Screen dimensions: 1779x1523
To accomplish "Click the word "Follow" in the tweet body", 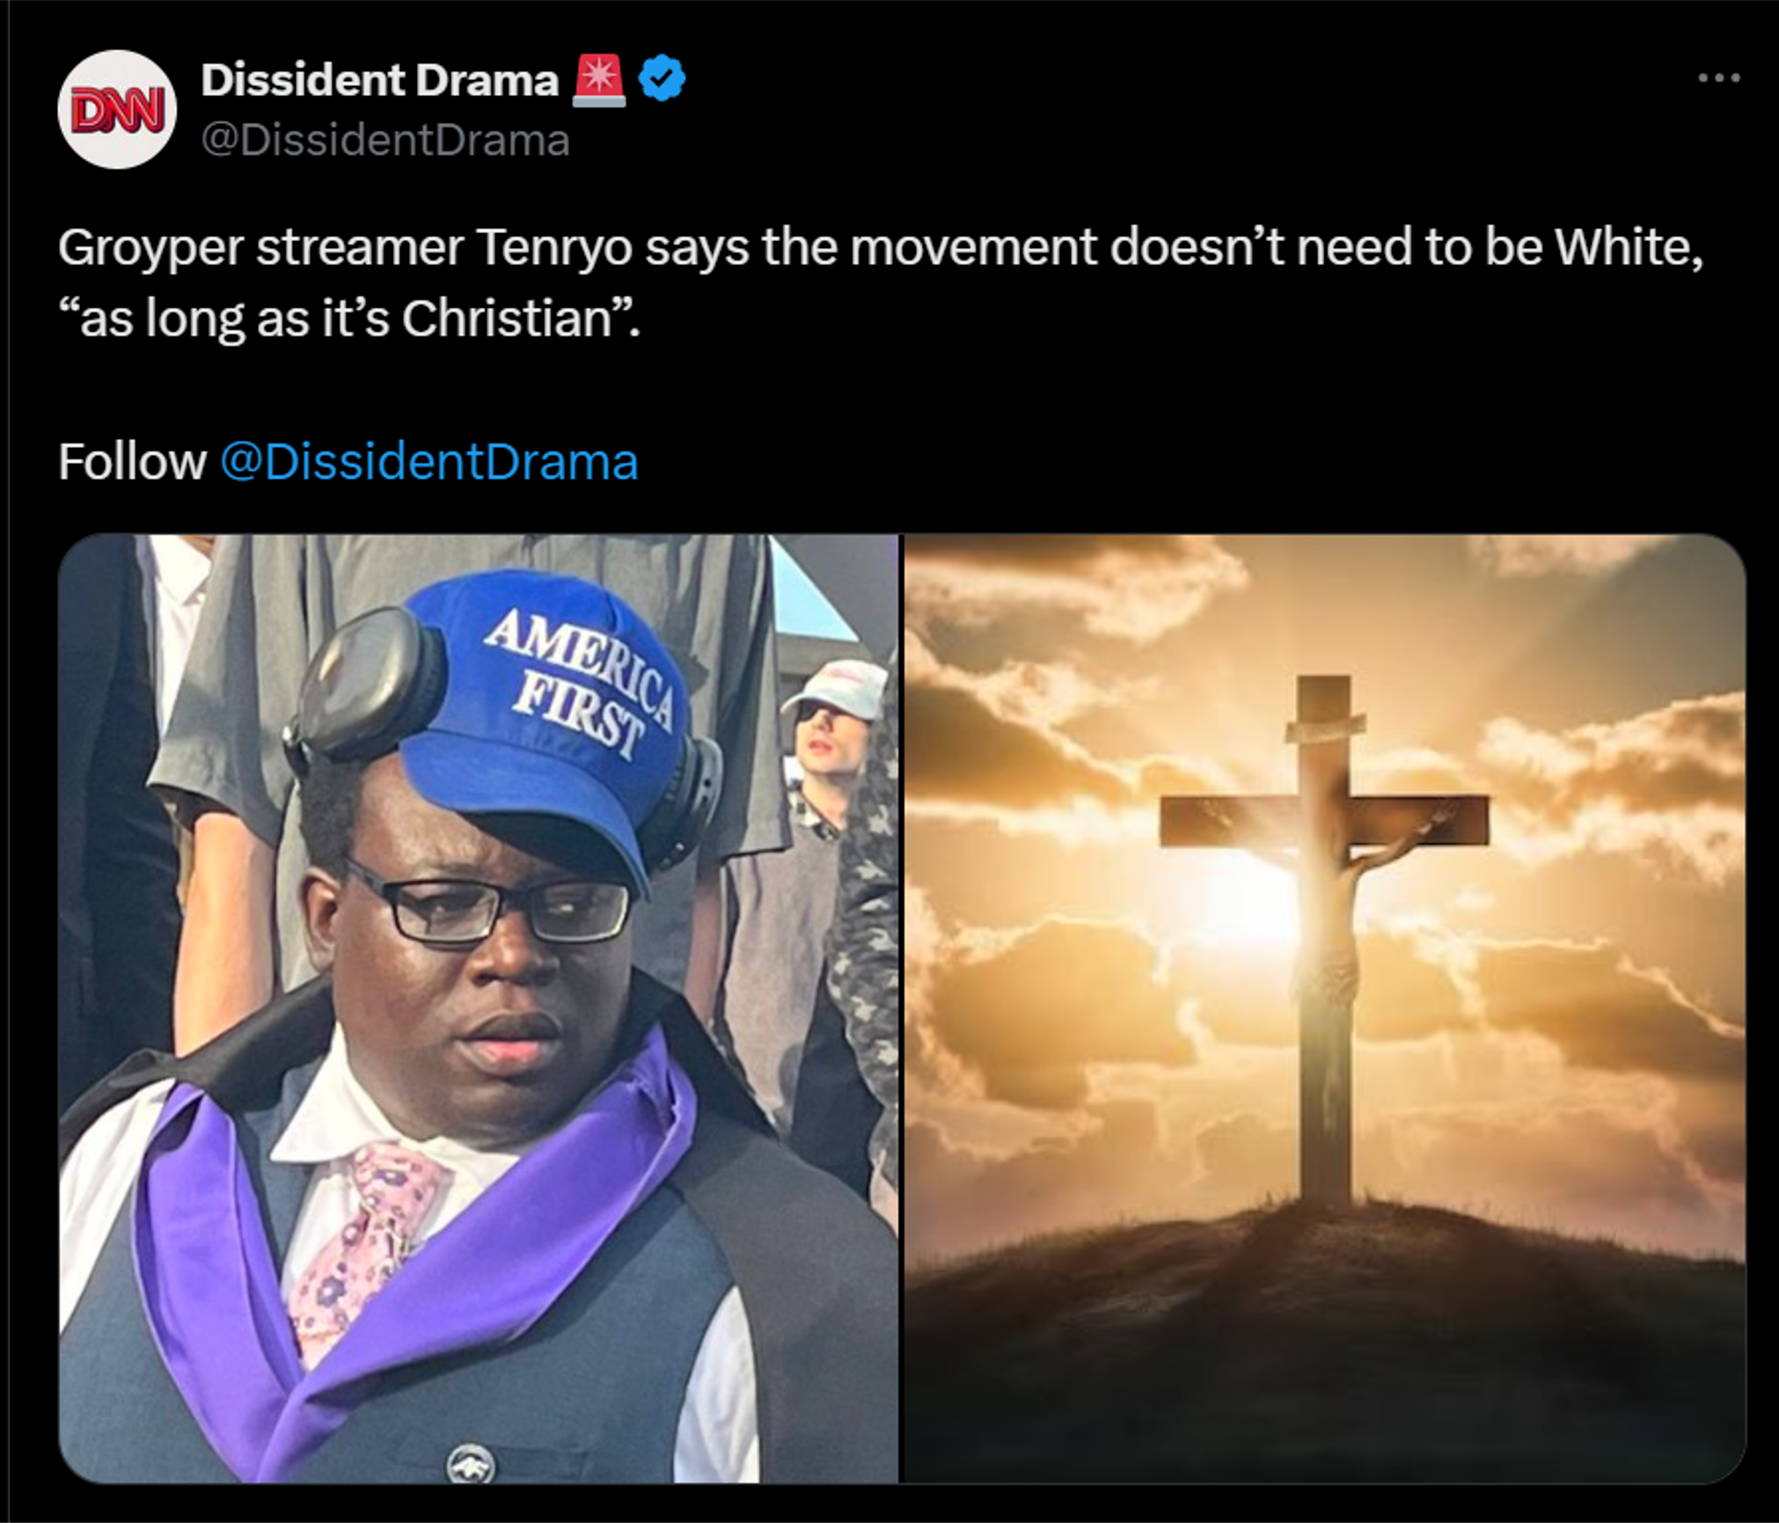I will (132, 462).
